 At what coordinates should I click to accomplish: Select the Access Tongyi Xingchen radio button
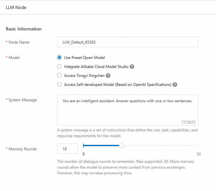[x=59, y=76]
